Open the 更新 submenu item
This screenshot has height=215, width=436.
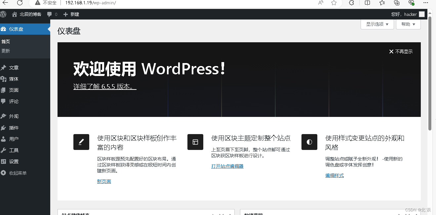(6, 51)
